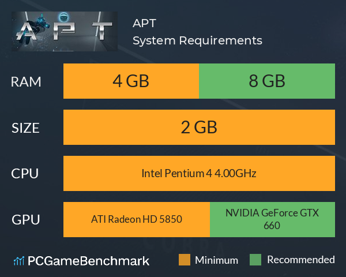Click the Intel Pentium 4 4.00GHz bar

pos(199,173)
